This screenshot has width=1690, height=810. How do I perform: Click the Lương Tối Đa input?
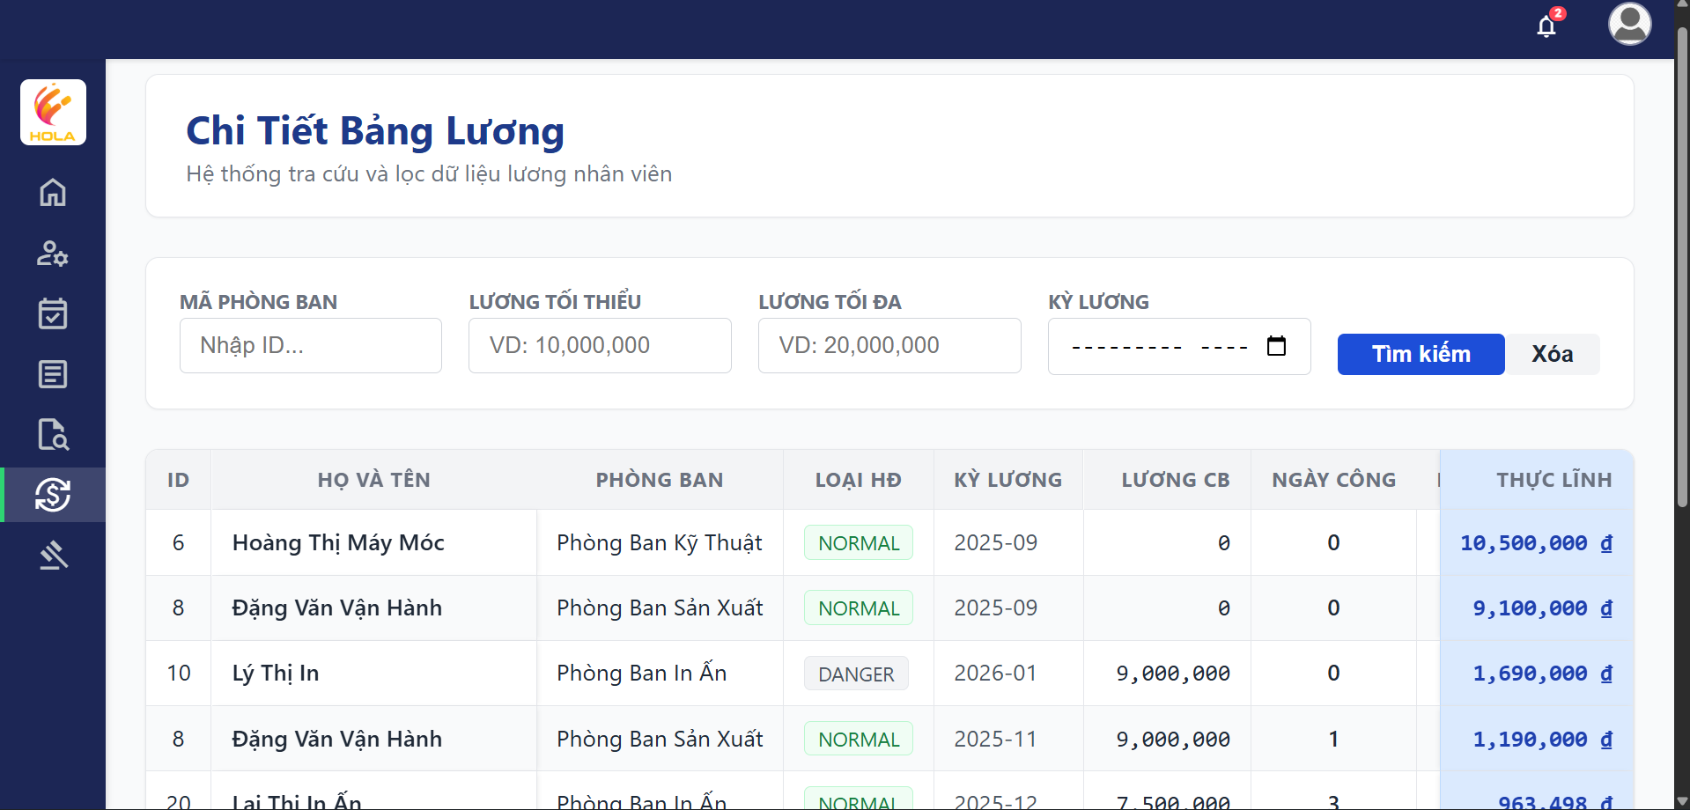(x=889, y=345)
